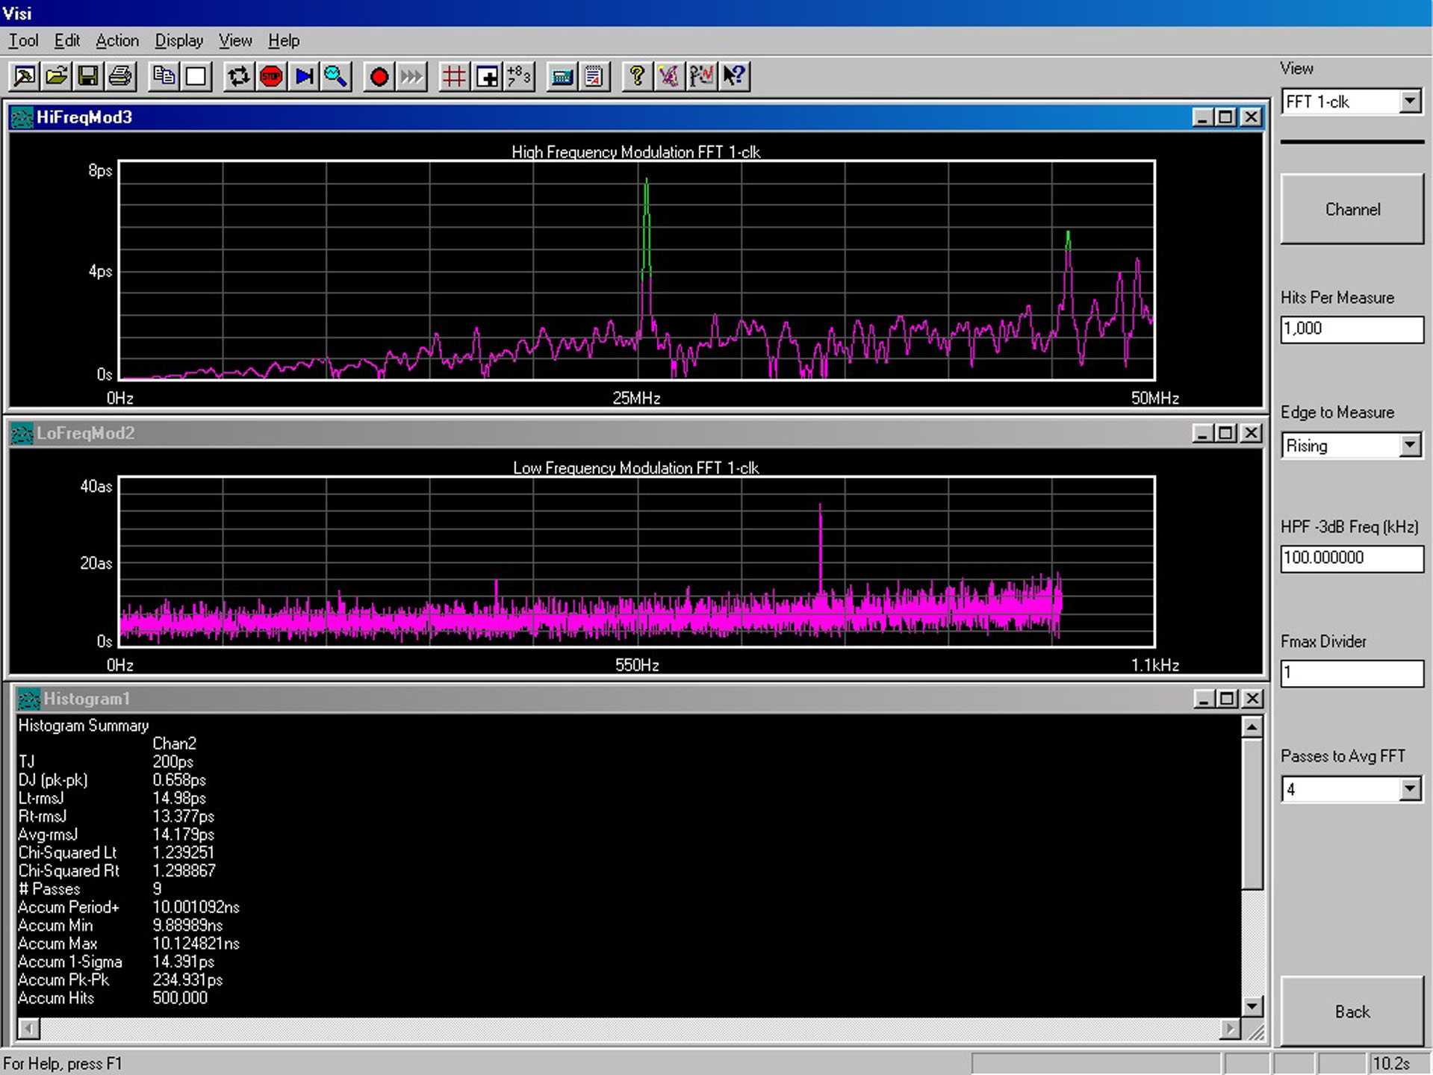This screenshot has width=1433, height=1075.
Task: Open the Display menu
Action: (x=179, y=40)
